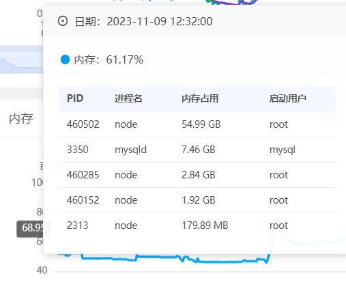Image resolution: width=346 pixels, height=287 pixels.
Task: Click the 进程名 column header
Action: [x=128, y=98]
